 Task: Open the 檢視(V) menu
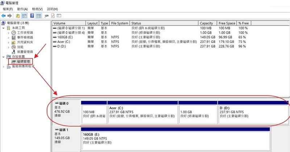37,9
